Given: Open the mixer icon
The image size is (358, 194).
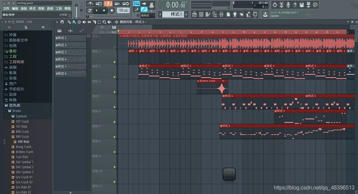Looking at the screenshot, I should 221,15.
